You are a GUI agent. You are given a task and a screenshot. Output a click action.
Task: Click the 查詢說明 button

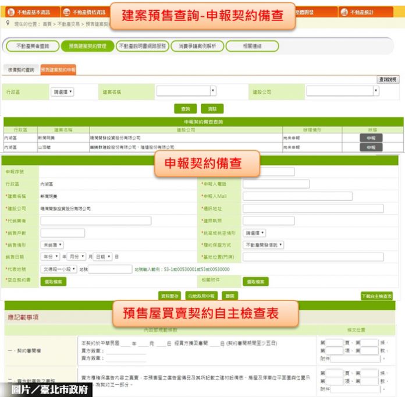coord(388,80)
